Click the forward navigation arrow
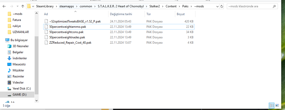This screenshot has width=285, height=110. pos(11,6)
